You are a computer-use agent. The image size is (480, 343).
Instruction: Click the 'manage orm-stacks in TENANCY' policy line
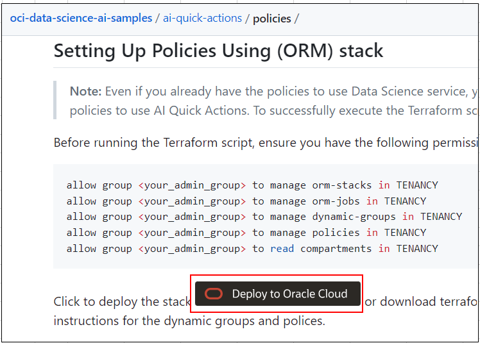(252, 185)
